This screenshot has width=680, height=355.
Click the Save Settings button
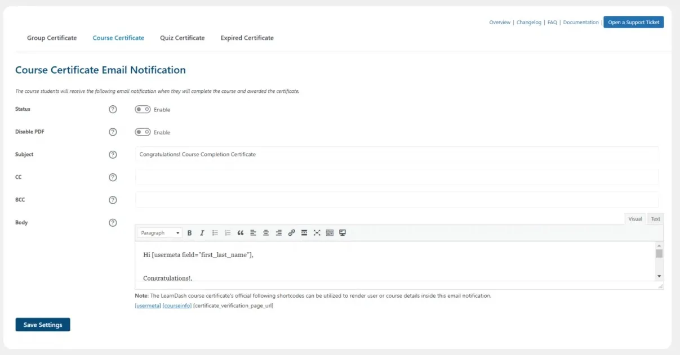42,324
